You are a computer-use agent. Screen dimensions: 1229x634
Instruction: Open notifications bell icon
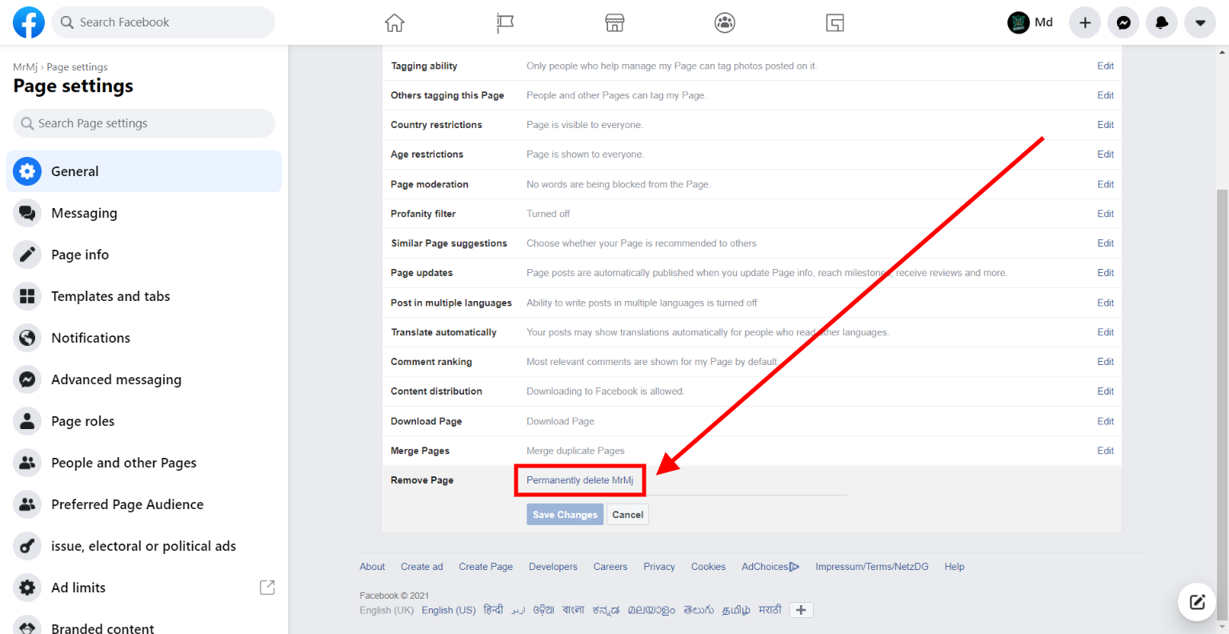click(x=1162, y=22)
